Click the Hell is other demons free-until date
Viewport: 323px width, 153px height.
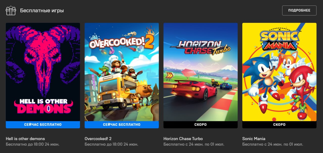click(x=33, y=144)
